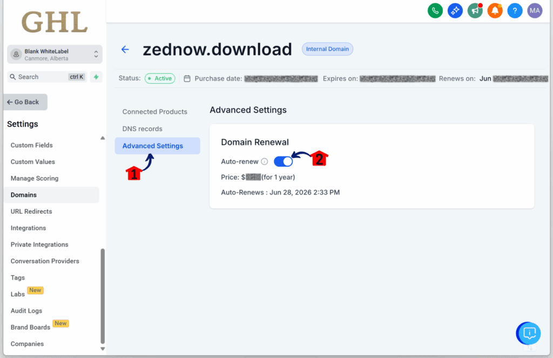Click the Price for 1 year text
553x358 pixels.
[258, 177]
